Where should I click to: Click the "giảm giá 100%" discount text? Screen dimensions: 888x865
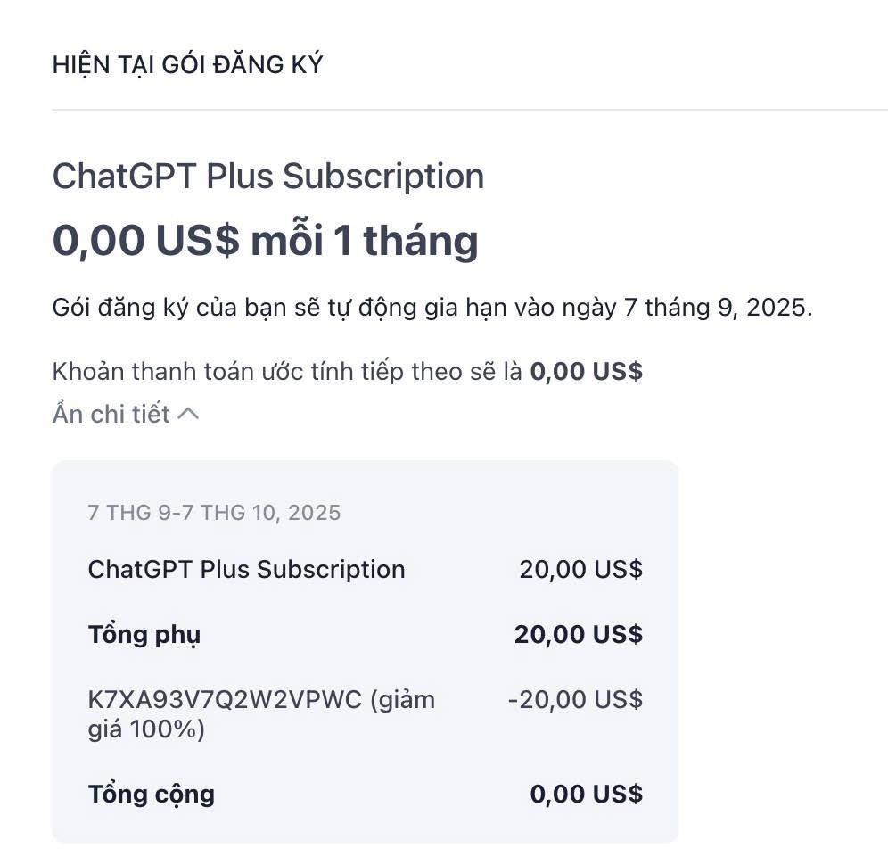tap(146, 729)
